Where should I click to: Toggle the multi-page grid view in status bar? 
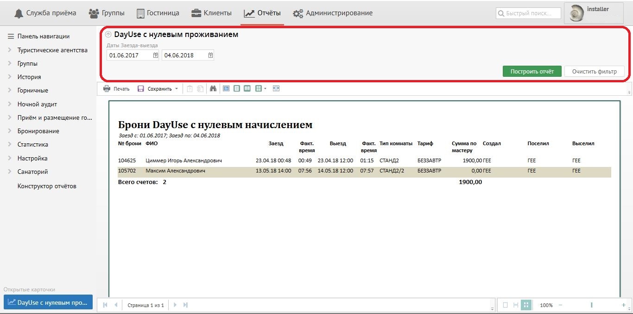tap(525, 305)
